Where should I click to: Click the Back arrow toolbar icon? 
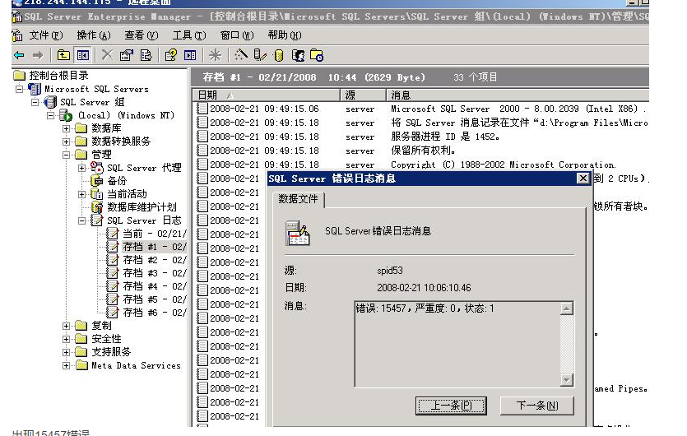pyautogui.click(x=18, y=55)
